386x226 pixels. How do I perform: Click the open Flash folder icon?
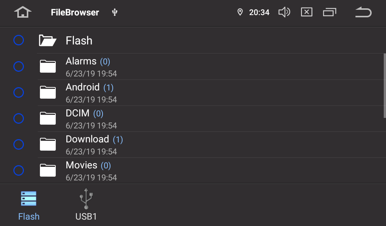pyautogui.click(x=48, y=40)
